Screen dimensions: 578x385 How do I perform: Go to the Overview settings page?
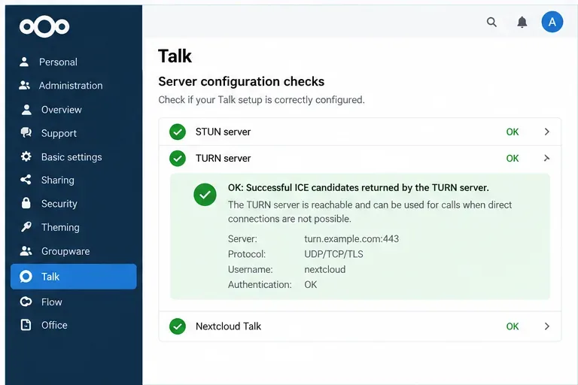pos(61,110)
